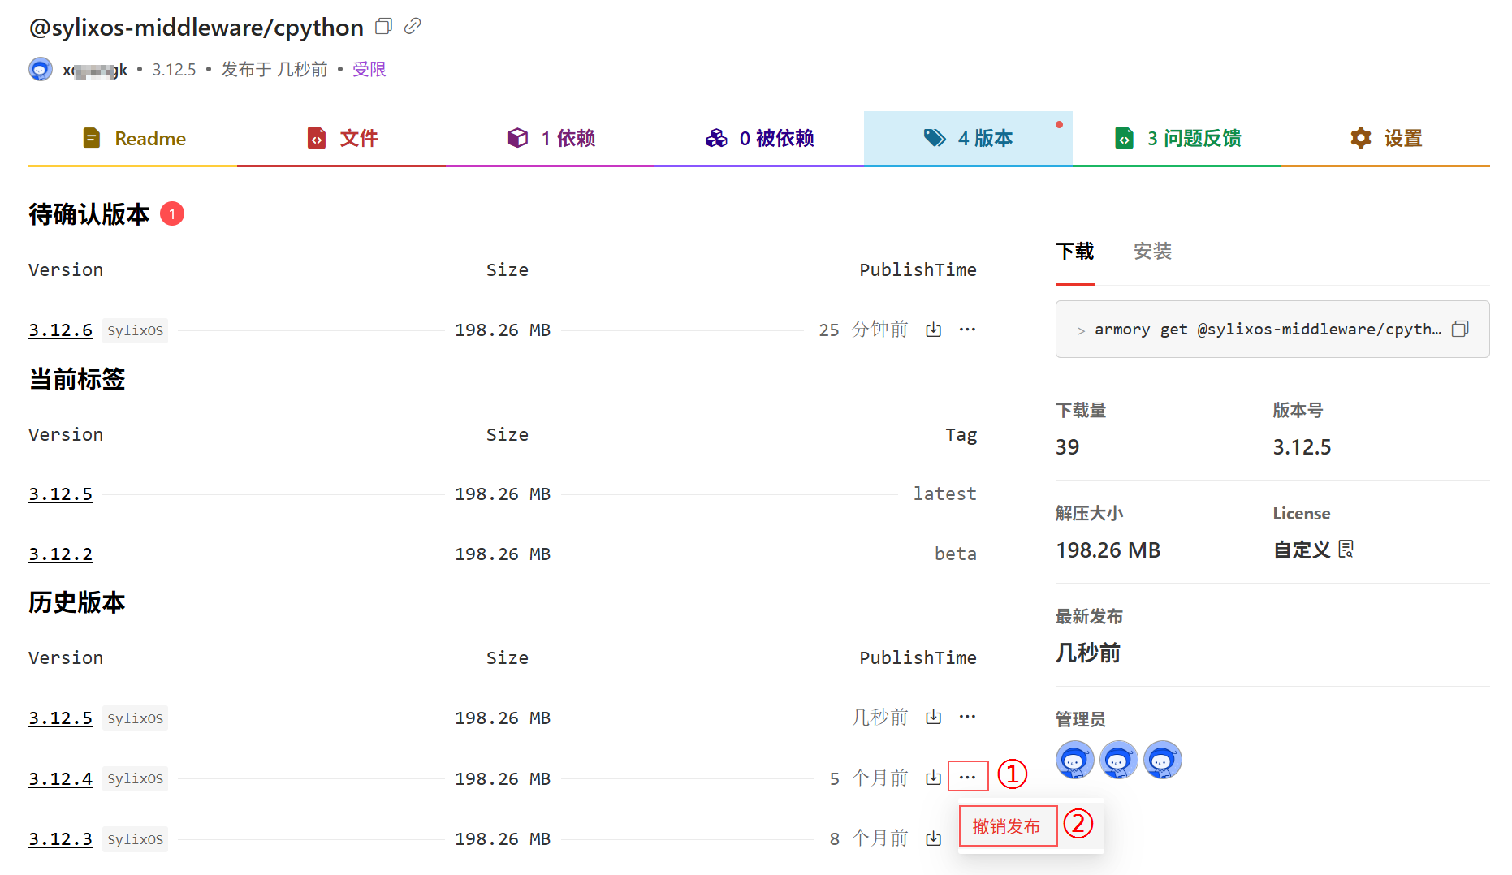Download version 3.12.3 via download icon
The width and height of the screenshot is (1512, 875).
click(x=934, y=838)
